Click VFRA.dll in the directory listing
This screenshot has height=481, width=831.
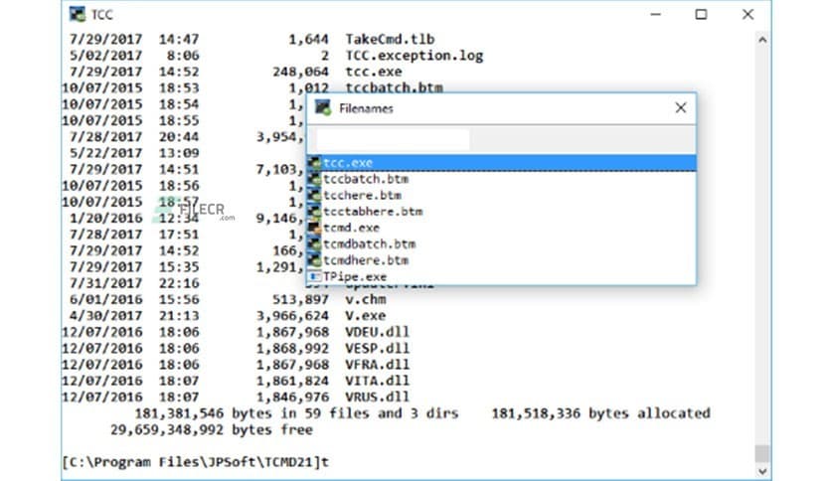[x=378, y=365]
